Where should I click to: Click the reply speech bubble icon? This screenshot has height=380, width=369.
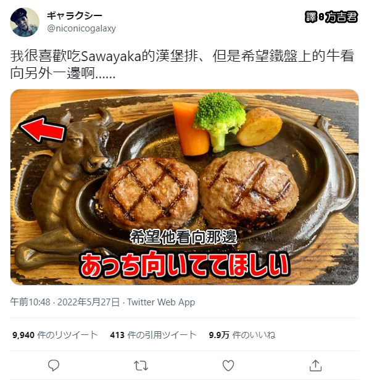(54, 365)
